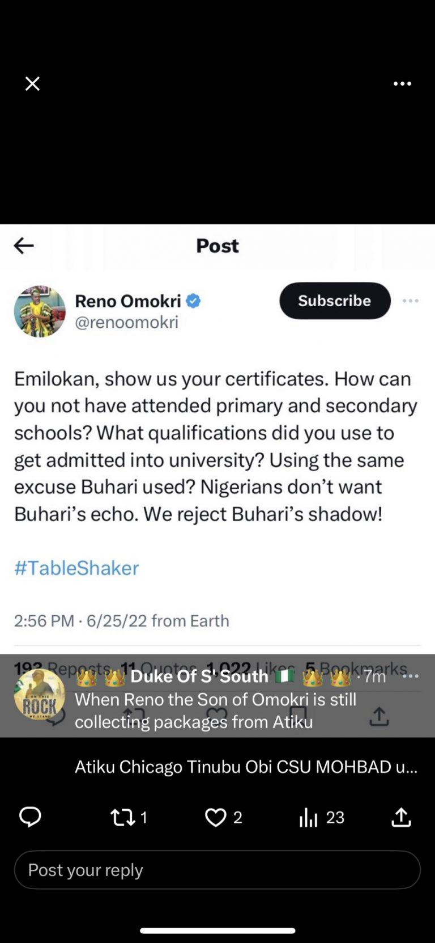The width and height of the screenshot is (435, 943).
Task: Open more options next to Subscribe
Action: (411, 301)
